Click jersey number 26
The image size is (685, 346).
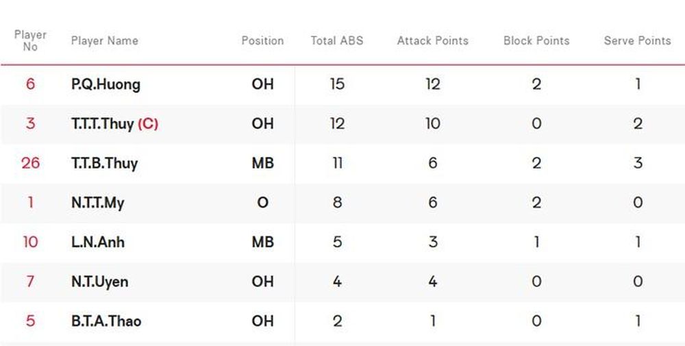pyautogui.click(x=30, y=163)
